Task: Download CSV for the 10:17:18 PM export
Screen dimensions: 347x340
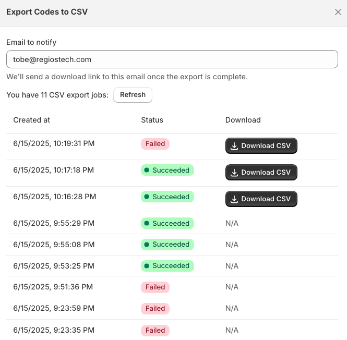Action: (x=261, y=172)
